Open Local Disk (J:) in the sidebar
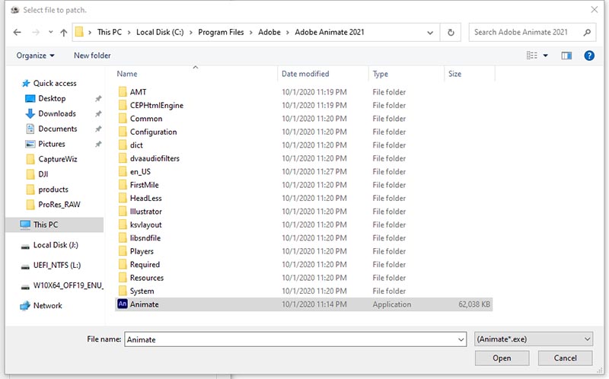Screen dimensions: 609x379 [56, 245]
